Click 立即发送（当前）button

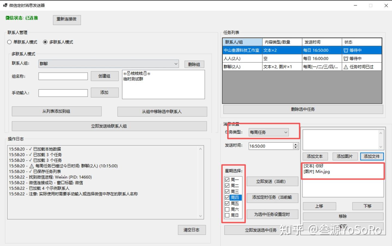(x=272, y=181)
